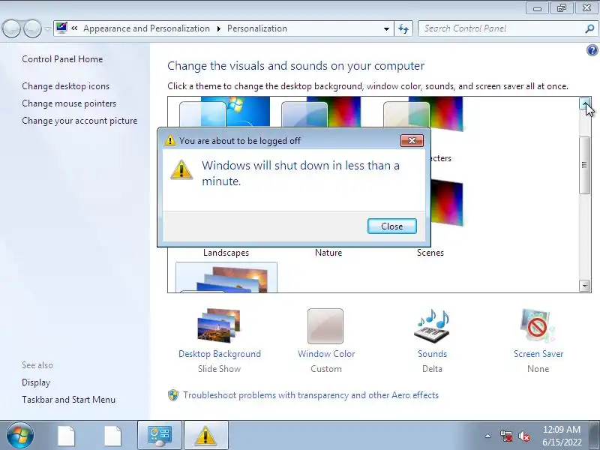Click the Personalization breadcrumb segment

coord(256,28)
